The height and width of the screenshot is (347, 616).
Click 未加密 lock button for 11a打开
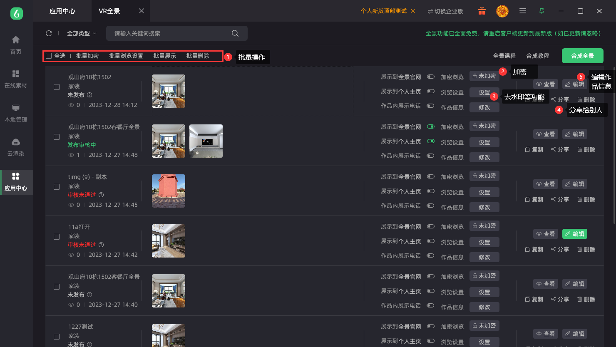[484, 226]
